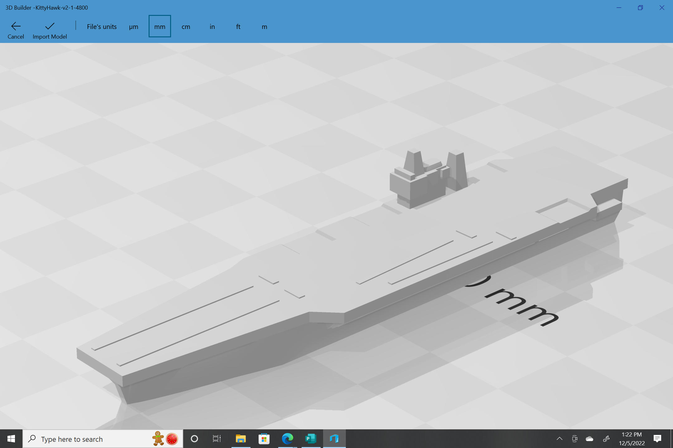
Task: Open Task View in the taskbar
Action: tap(217, 439)
